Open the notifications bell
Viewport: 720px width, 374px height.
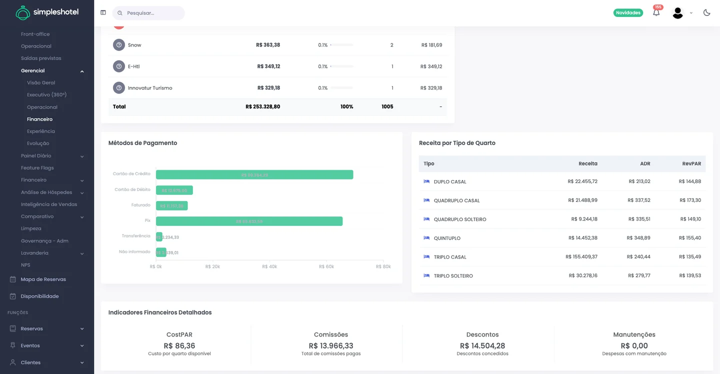pyautogui.click(x=656, y=12)
